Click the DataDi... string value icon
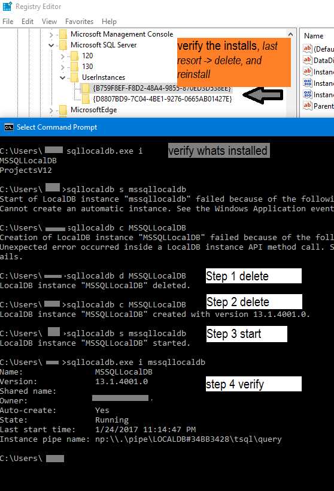The image size is (334, 491). pos(308,60)
